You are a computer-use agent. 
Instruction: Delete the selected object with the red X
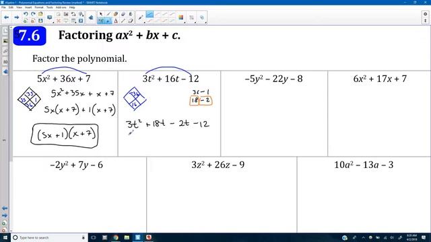coord(59,21)
